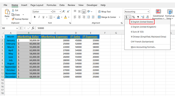Switch to the Page Layout tab
Screen dimensions: 175x98
[37, 5]
